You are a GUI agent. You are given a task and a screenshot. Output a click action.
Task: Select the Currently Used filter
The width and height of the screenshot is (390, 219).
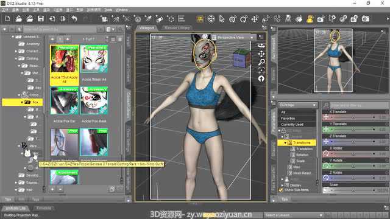coord(297,124)
